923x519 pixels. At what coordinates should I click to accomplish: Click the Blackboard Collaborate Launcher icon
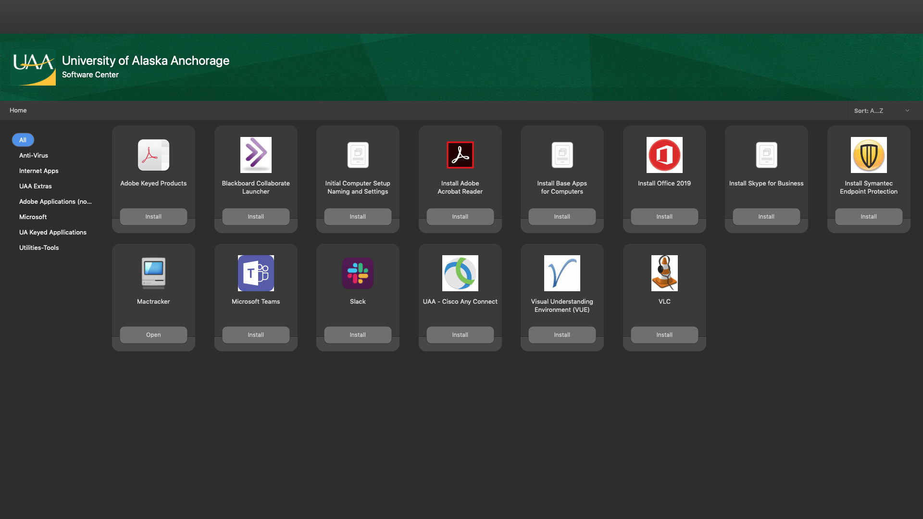pos(256,155)
